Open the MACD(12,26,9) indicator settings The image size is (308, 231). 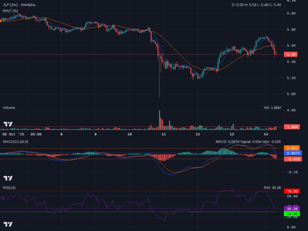click(15, 141)
